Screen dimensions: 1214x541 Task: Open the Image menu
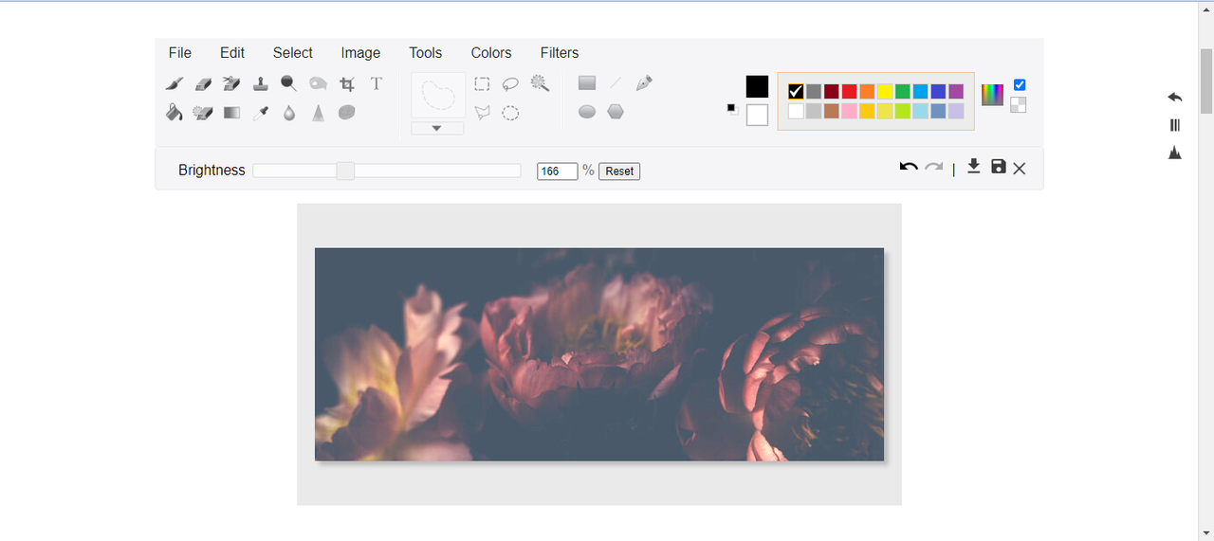(x=360, y=53)
